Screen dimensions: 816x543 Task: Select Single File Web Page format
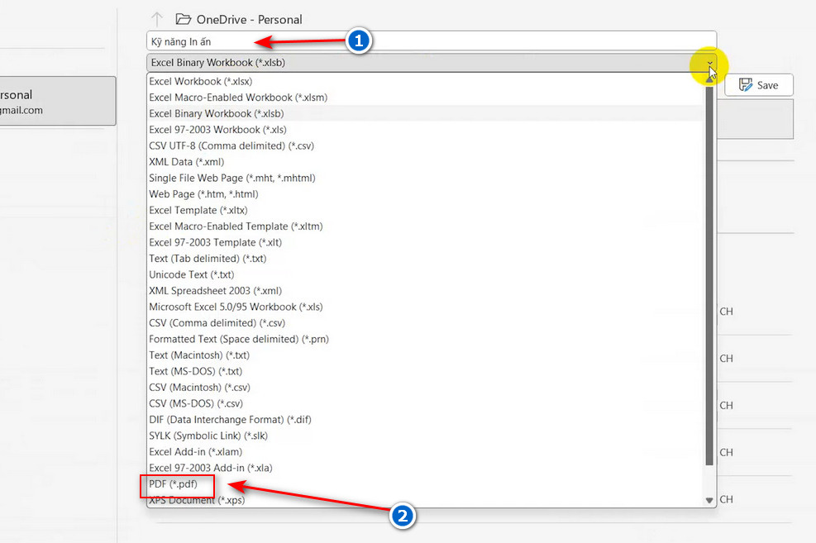231,178
